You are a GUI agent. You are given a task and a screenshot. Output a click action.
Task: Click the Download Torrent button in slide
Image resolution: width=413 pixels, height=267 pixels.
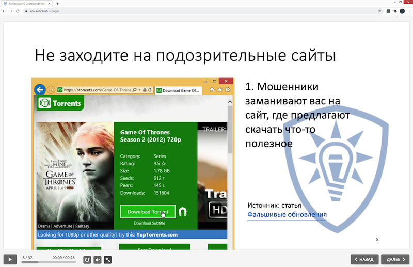[148, 212]
